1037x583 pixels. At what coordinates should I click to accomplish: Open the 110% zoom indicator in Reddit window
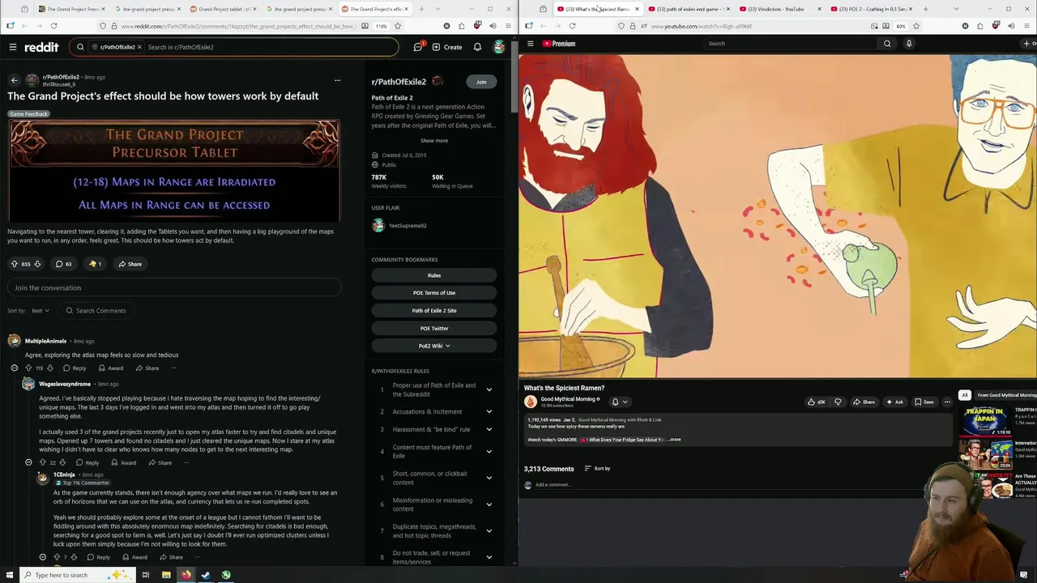pos(381,26)
